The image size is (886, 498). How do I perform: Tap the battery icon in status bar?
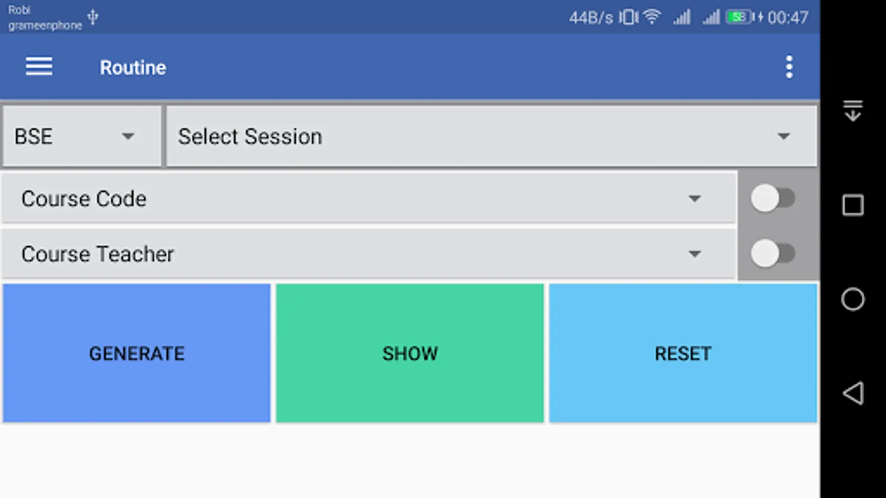(x=740, y=17)
